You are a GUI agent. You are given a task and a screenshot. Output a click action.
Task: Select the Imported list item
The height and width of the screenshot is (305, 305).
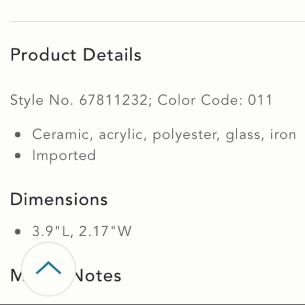coord(64,156)
